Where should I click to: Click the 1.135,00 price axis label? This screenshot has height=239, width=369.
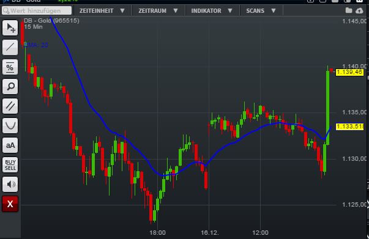click(354, 112)
